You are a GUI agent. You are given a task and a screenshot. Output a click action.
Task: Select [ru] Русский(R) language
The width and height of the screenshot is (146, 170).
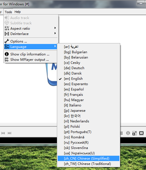[x=89, y=143]
